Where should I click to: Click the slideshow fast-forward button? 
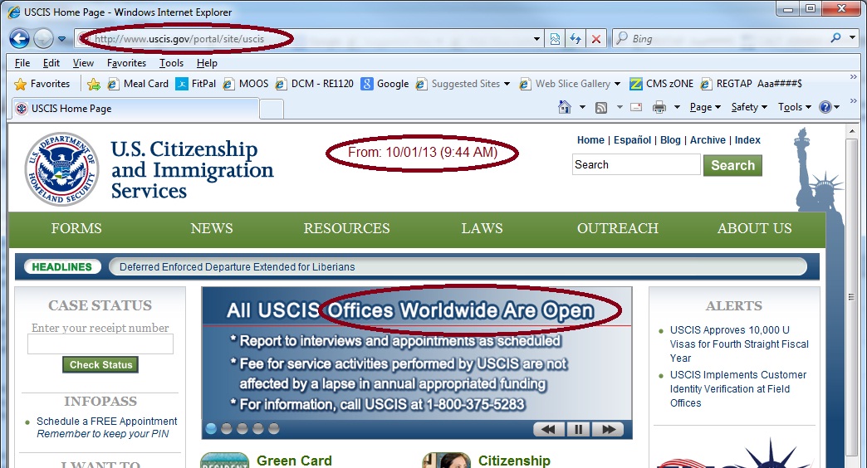[x=608, y=429]
